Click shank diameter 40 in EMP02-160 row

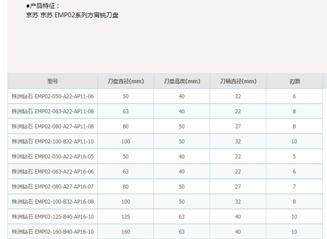click(238, 232)
